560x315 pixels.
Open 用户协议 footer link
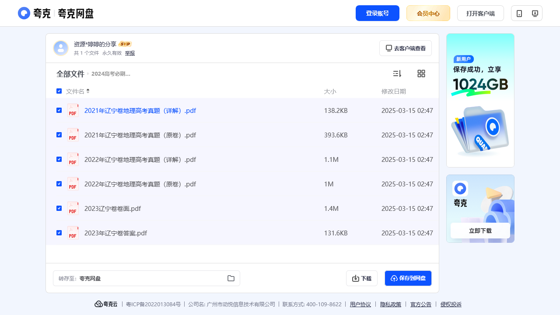(360, 304)
